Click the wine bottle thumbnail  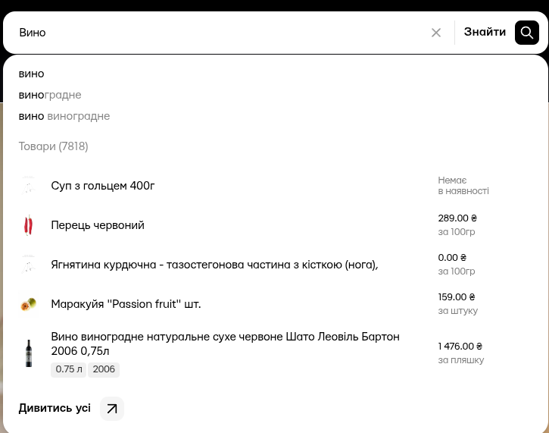29,353
